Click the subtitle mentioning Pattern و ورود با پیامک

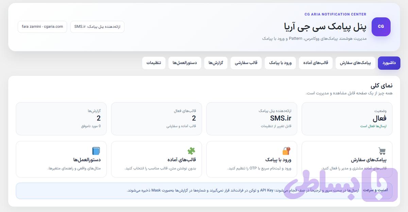click(314, 39)
